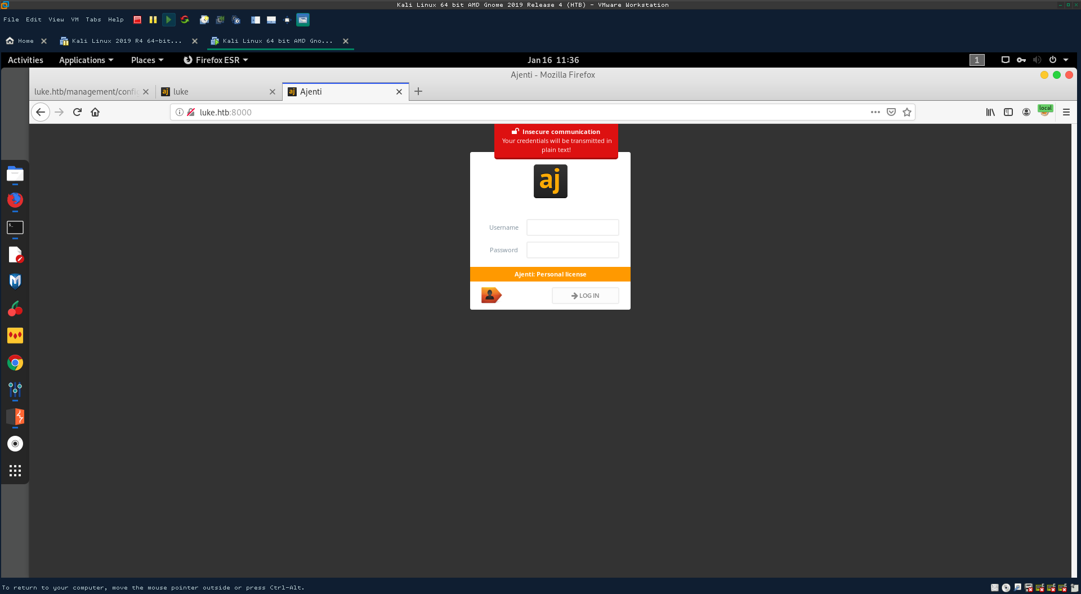Click the VPN key icon in top bar
1081x594 pixels.
click(x=1021, y=60)
